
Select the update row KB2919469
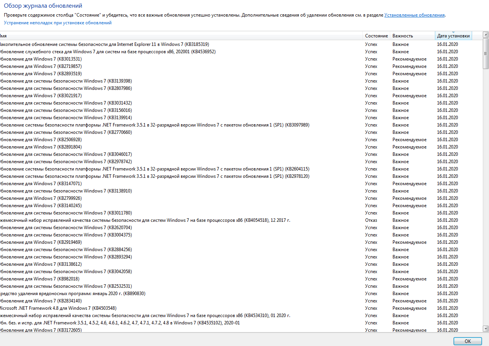pos(241,242)
